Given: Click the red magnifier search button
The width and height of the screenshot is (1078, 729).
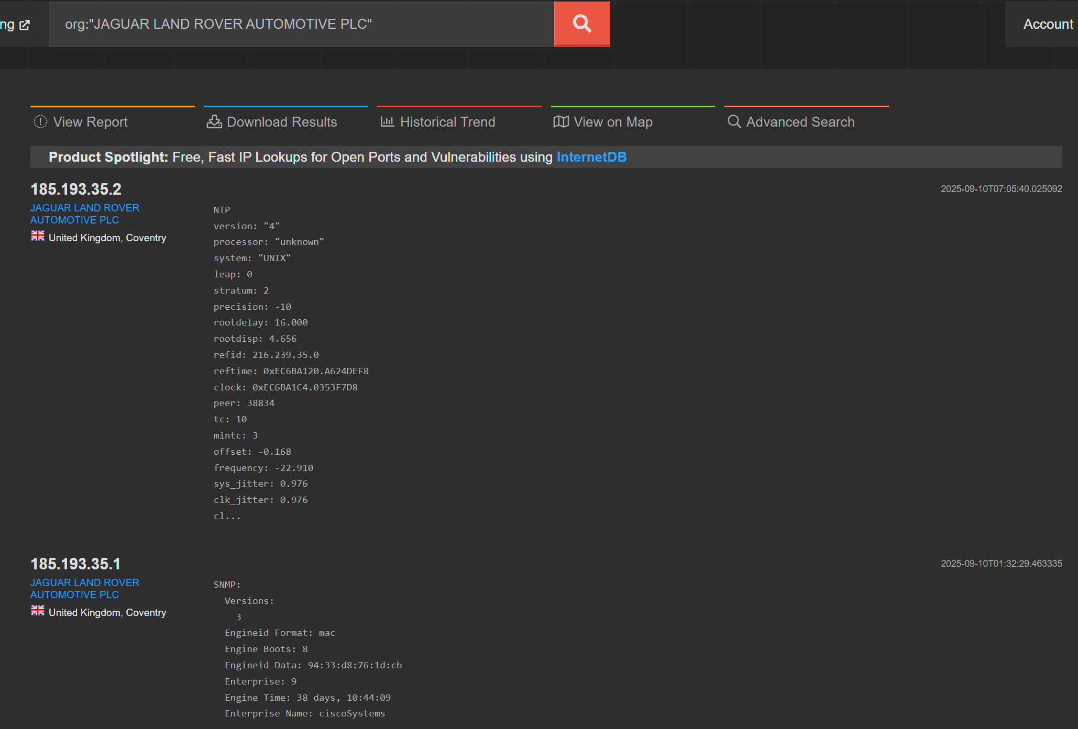Looking at the screenshot, I should [x=581, y=24].
